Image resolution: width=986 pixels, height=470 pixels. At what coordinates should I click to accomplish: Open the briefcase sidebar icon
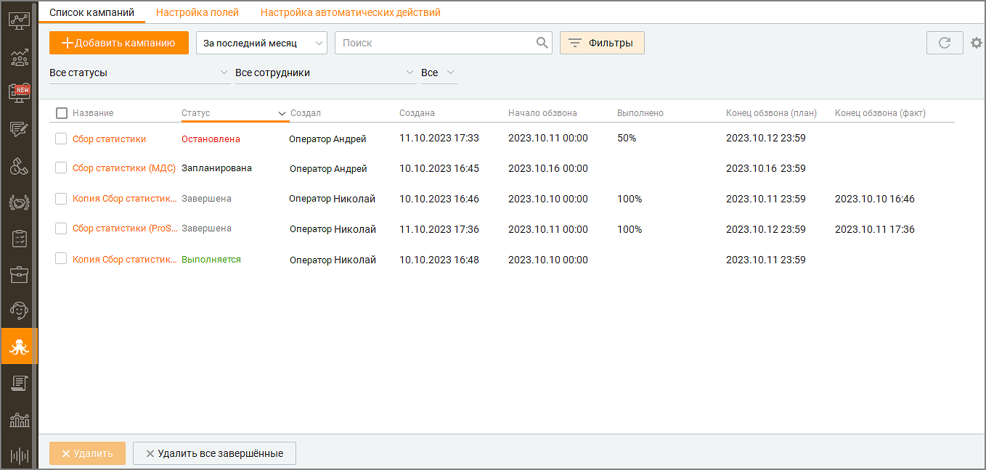point(19,275)
